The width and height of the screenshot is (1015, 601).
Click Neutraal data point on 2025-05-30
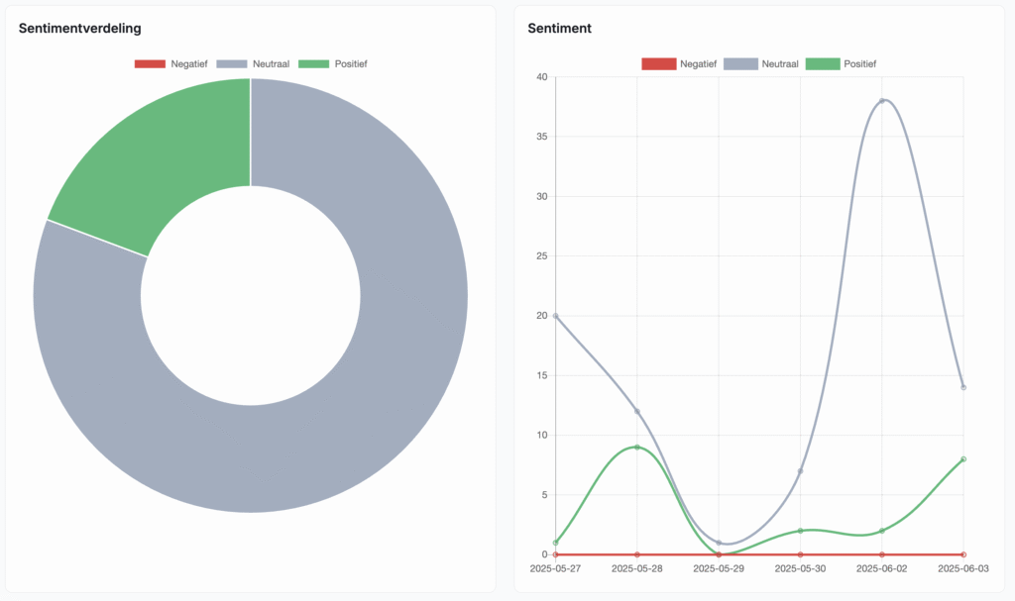(x=800, y=470)
